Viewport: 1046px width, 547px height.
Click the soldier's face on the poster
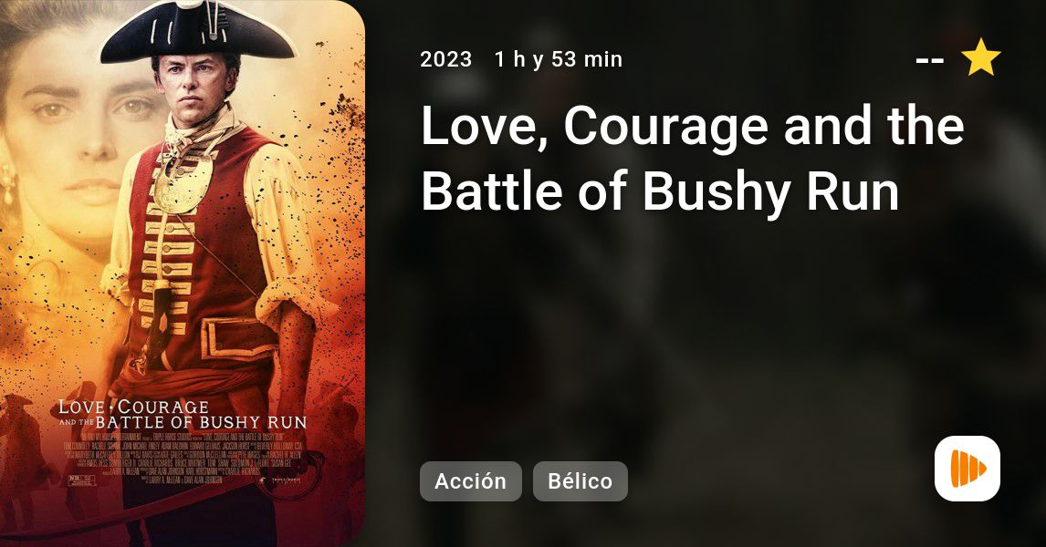pos(194,88)
